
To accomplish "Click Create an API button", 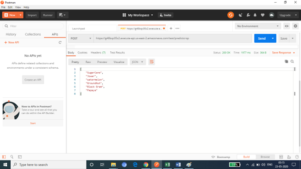I will pyautogui.click(x=33, y=80).
